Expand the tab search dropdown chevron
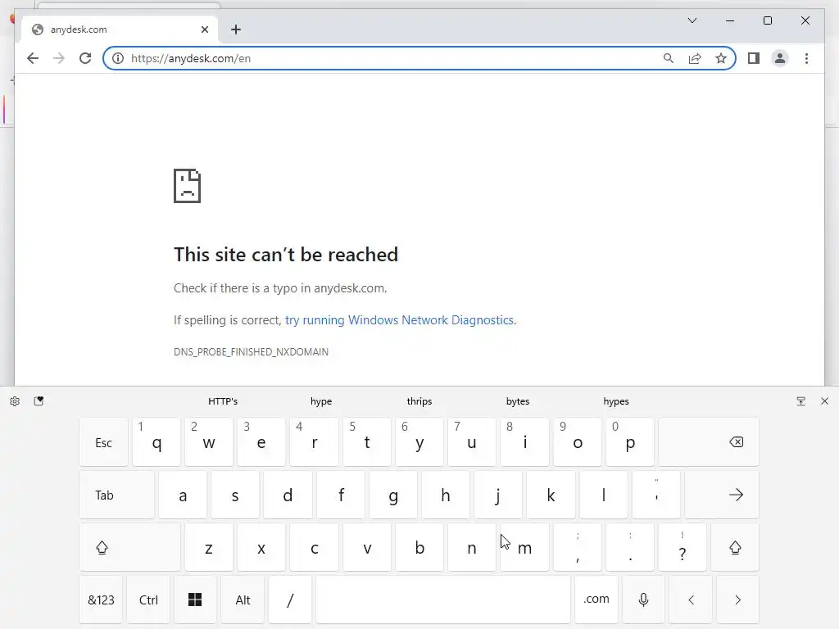839x629 pixels. (x=692, y=20)
